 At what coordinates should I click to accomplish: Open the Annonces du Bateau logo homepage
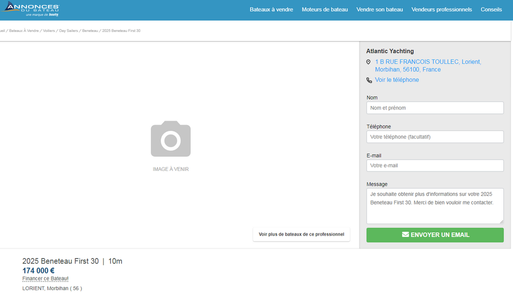pos(30,9)
